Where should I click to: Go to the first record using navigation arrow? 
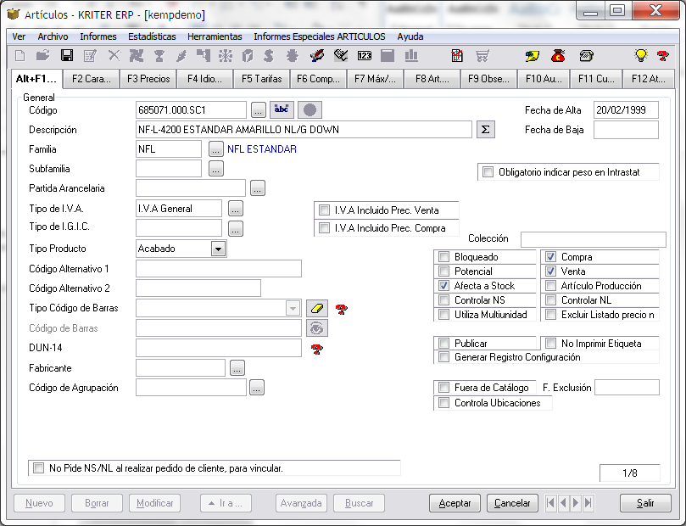(x=551, y=503)
